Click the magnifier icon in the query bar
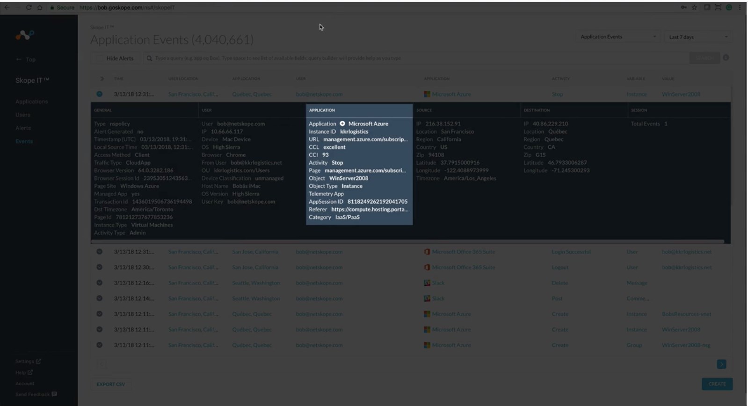This screenshot has width=748, height=409. pos(149,58)
